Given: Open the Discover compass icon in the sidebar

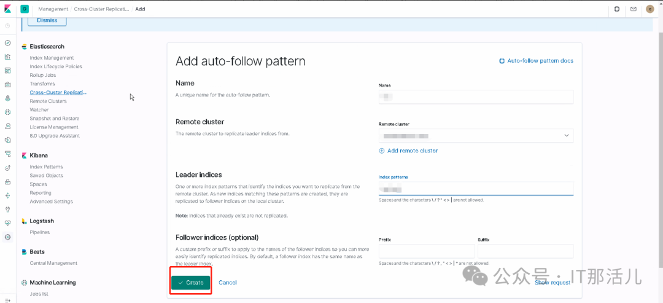Looking at the screenshot, I should coord(7,43).
